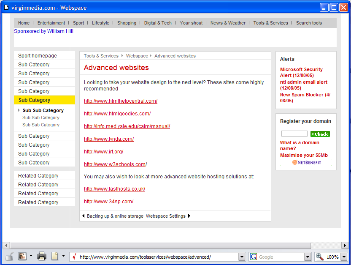The height and width of the screenshot is (265, 351).
Task: Select the Shopping navigation item
Action: click(x=127, y=23)
